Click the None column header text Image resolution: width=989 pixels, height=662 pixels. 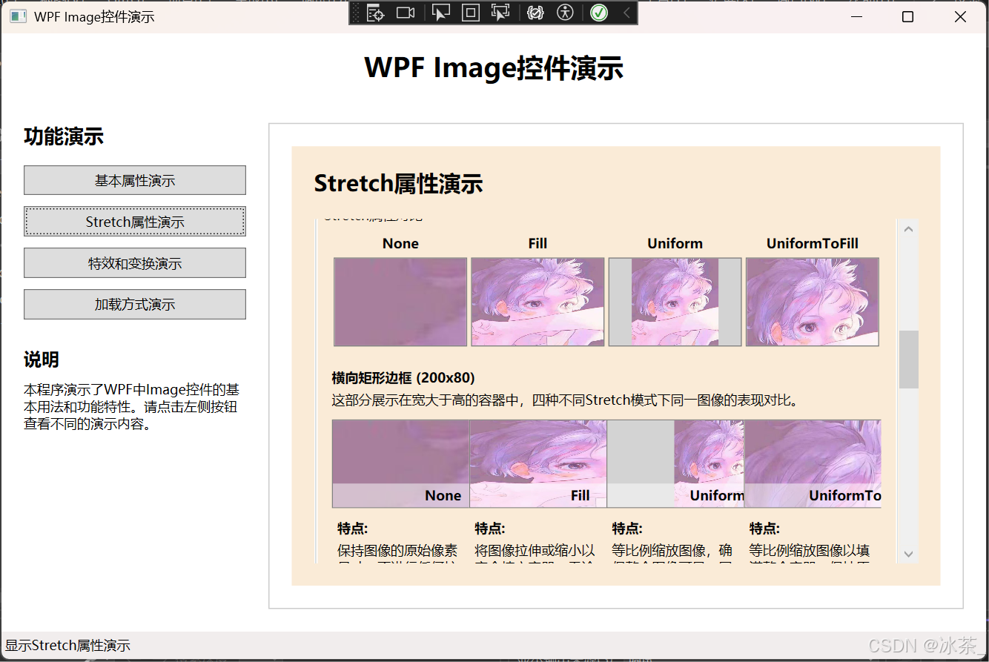400,243
